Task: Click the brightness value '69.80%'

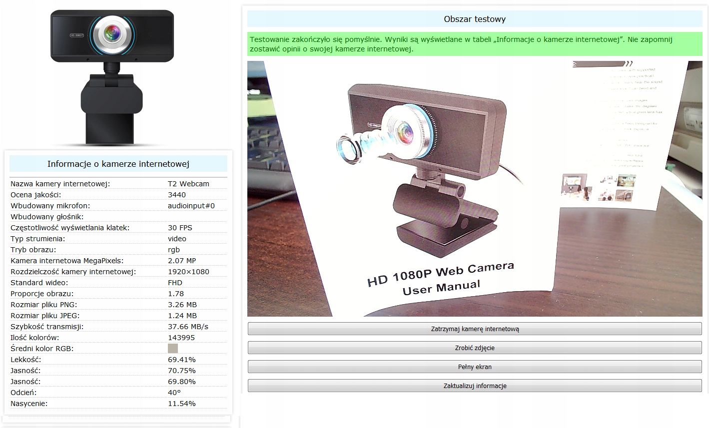Action: click(x=182, y=382)
